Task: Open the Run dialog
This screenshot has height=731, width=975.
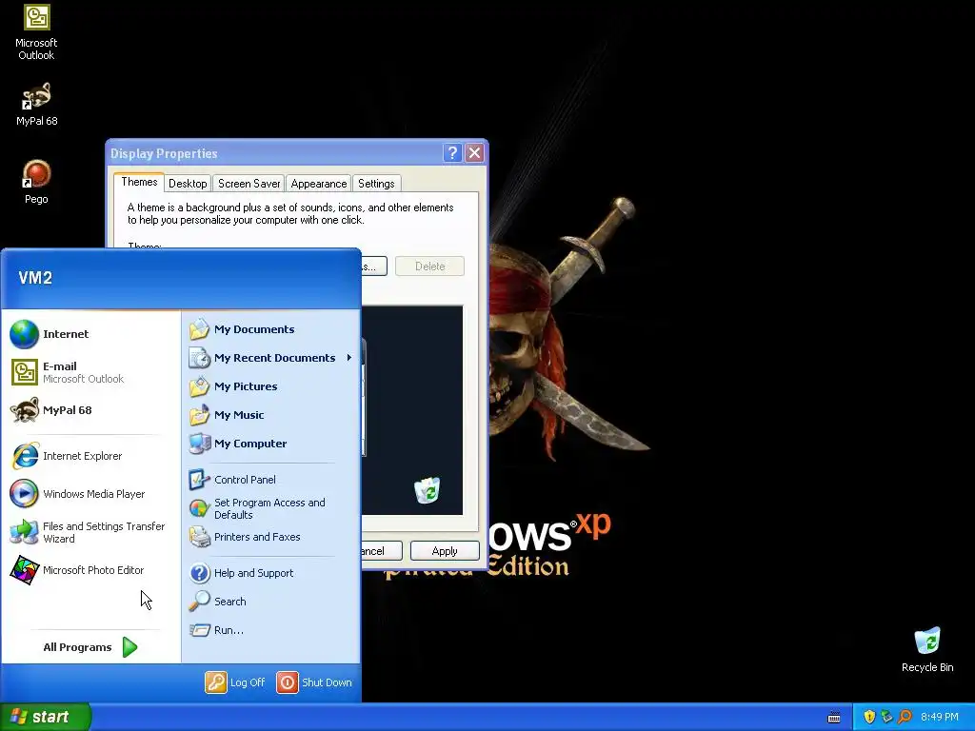Action: [x=270, y=630]
